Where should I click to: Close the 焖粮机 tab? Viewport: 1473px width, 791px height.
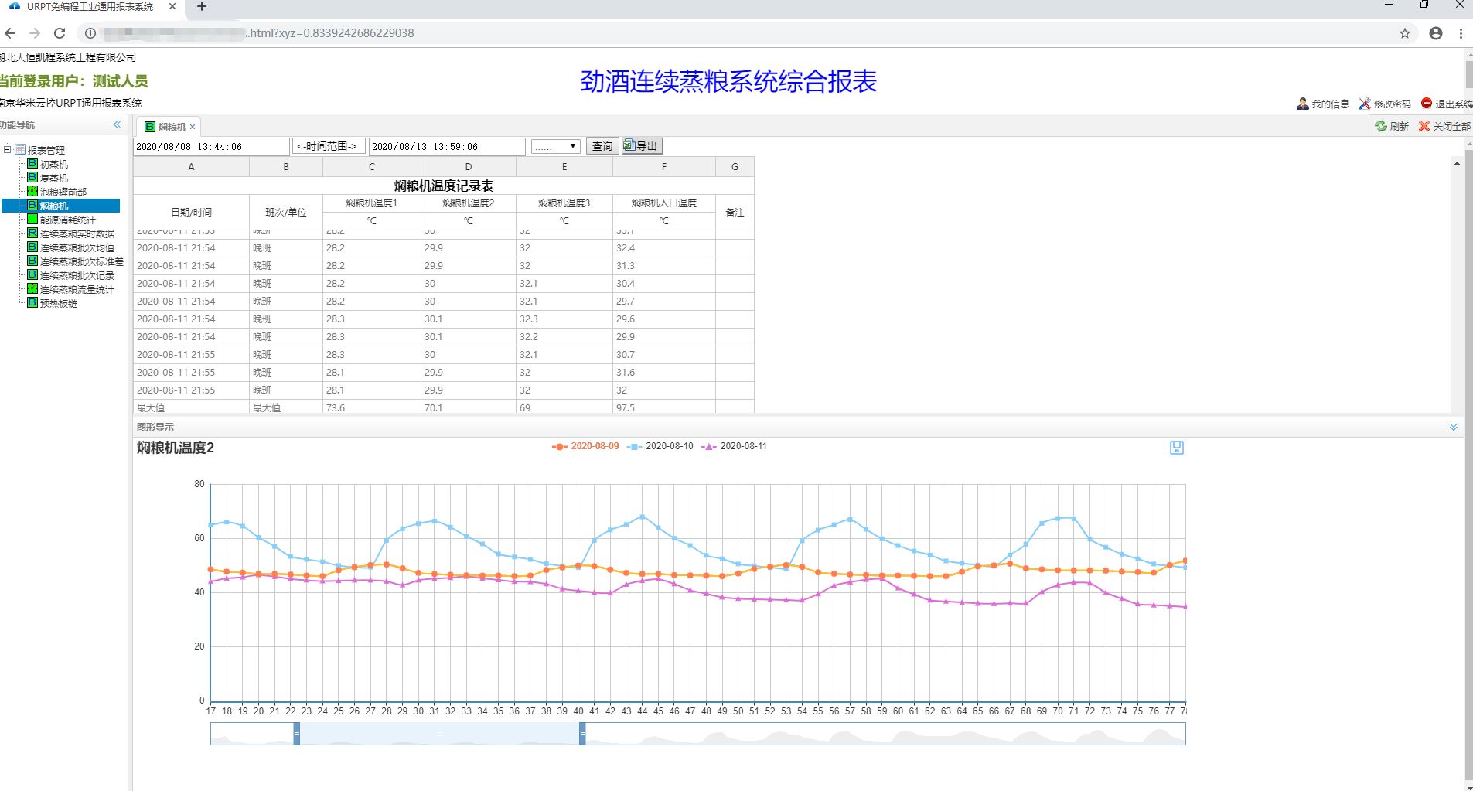click(x=193, y=127)
